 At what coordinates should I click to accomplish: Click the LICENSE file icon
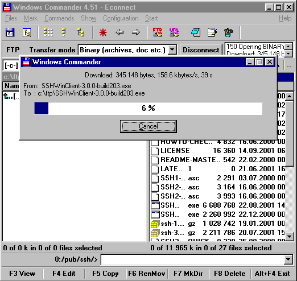coord(155,151)
